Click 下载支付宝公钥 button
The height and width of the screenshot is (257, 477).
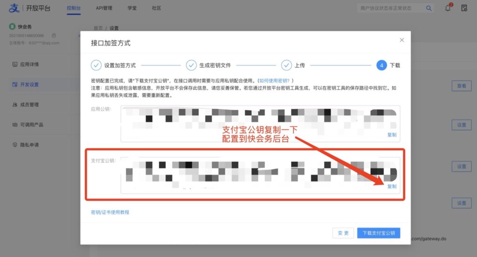[379, 233]
